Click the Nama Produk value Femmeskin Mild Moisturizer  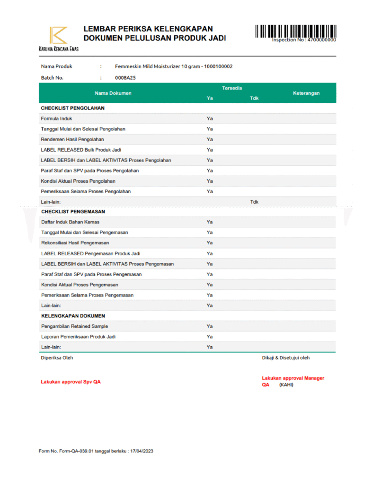173,67
